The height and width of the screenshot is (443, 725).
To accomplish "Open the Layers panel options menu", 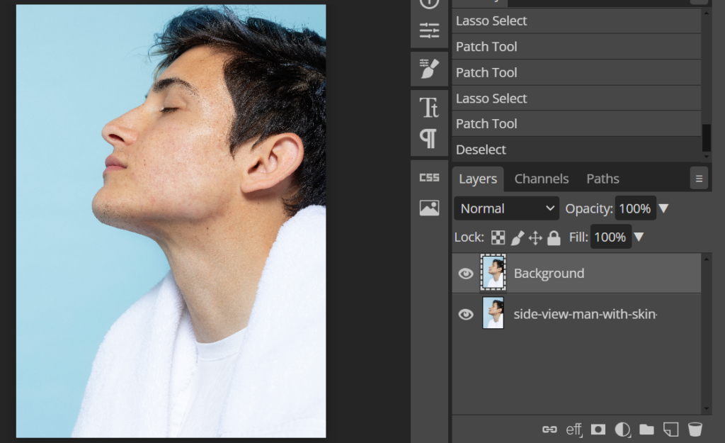I will pos(699,179).
